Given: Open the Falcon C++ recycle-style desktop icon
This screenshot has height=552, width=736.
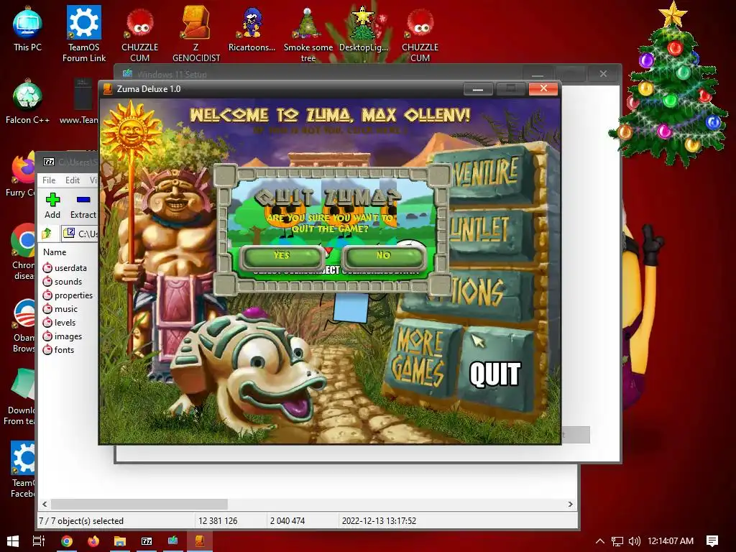Looking at the screenshot, I should [x=28, y=102].
